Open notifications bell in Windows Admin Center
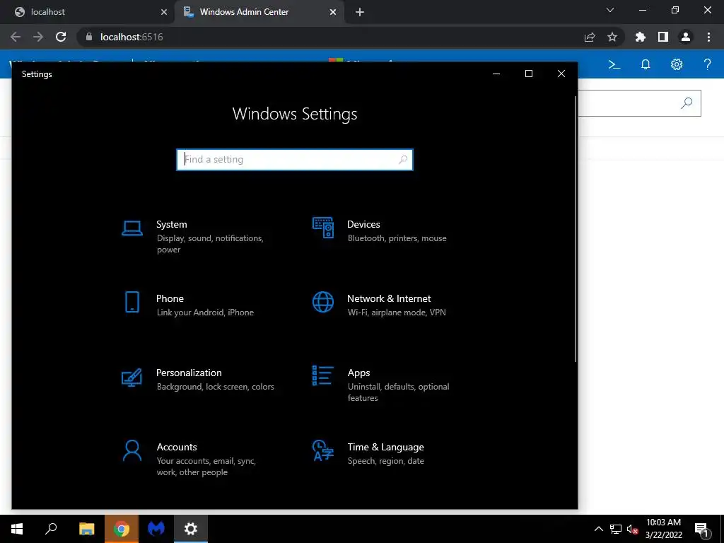The height and width of the screenshot is (543, 724). coord(646,64)
